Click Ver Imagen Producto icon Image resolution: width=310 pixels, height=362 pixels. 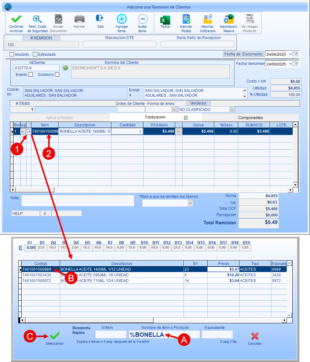click(250, 19)
